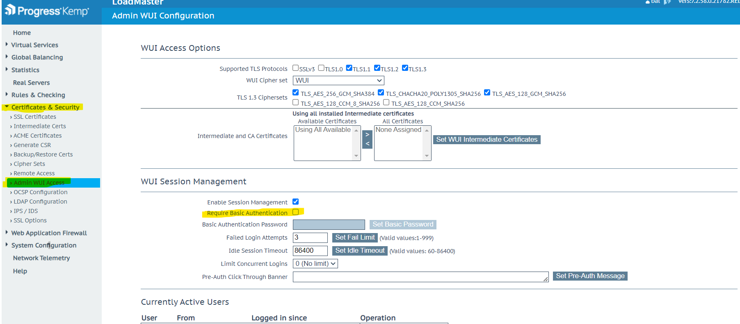This screenshot has width=740, height=324.
Task: Collapse the Certificates & Security menu
Action: click(45, 107)
